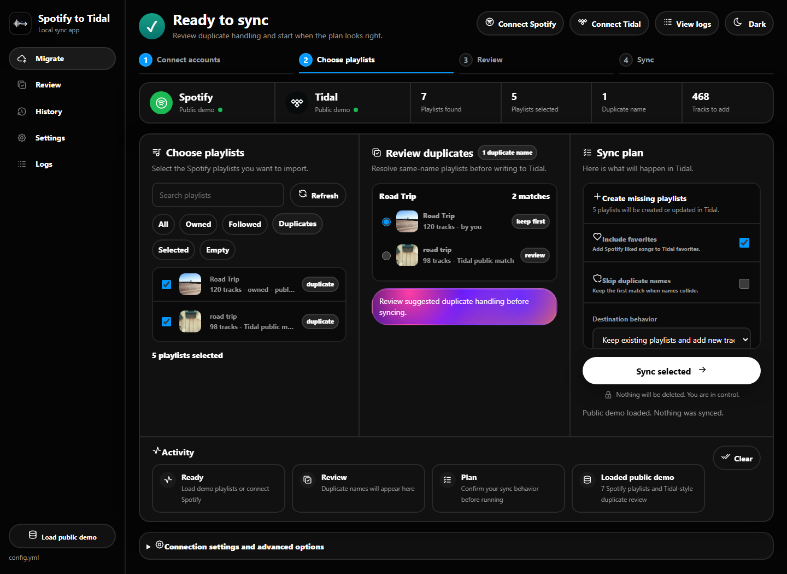Open Migrate in the sidebar
This screenshot has width=787, height=574.
coord(62,58)
